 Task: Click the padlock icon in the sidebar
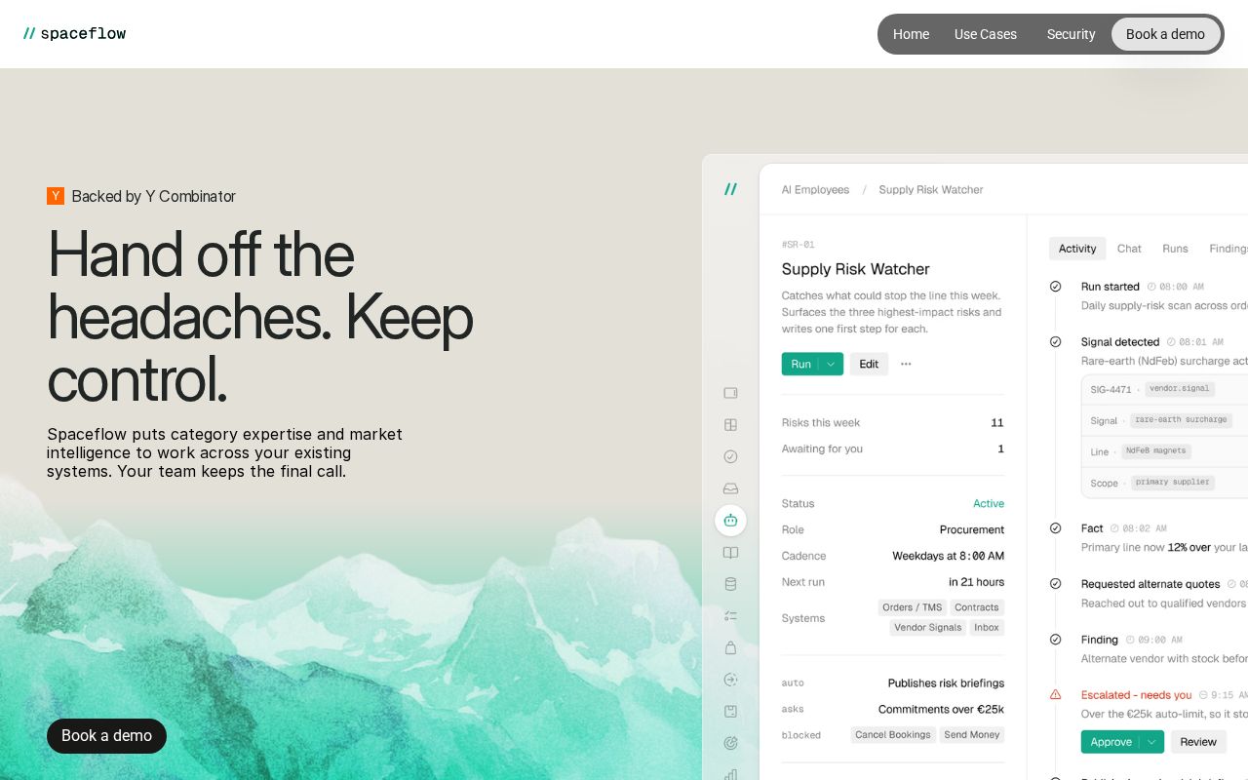pos(730,647)
